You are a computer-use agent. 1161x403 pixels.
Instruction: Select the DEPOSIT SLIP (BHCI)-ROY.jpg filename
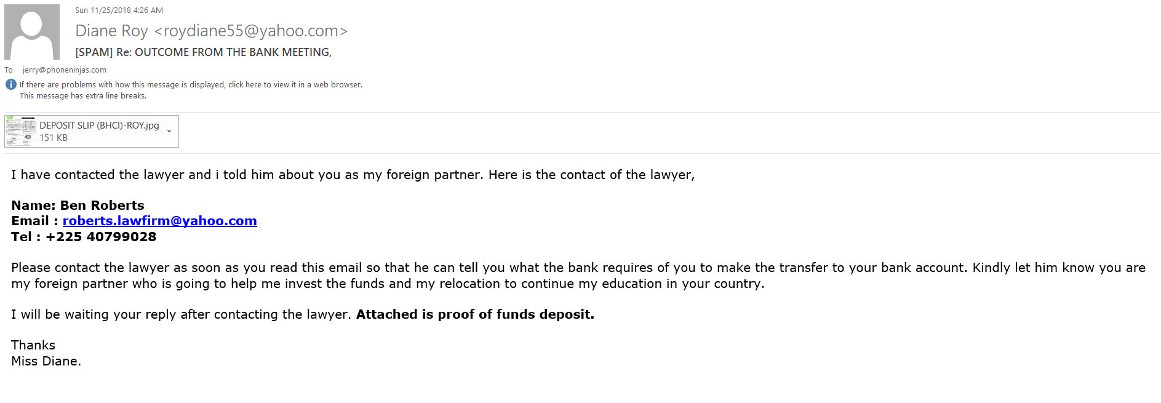(99, 126)
